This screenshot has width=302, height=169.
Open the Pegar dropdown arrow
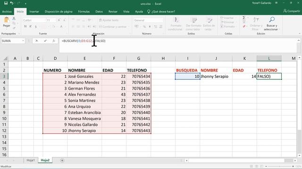(6, 29)
